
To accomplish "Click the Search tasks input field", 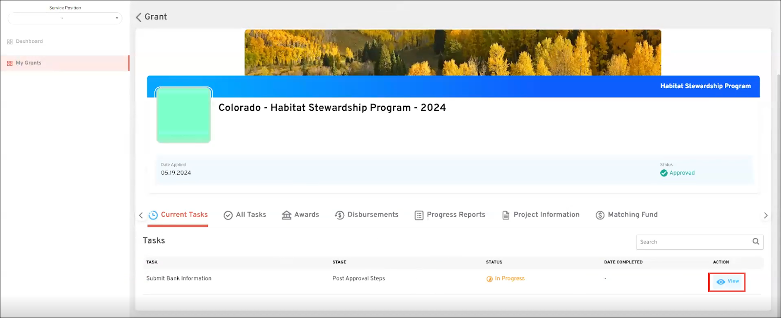I will [693, 242].
